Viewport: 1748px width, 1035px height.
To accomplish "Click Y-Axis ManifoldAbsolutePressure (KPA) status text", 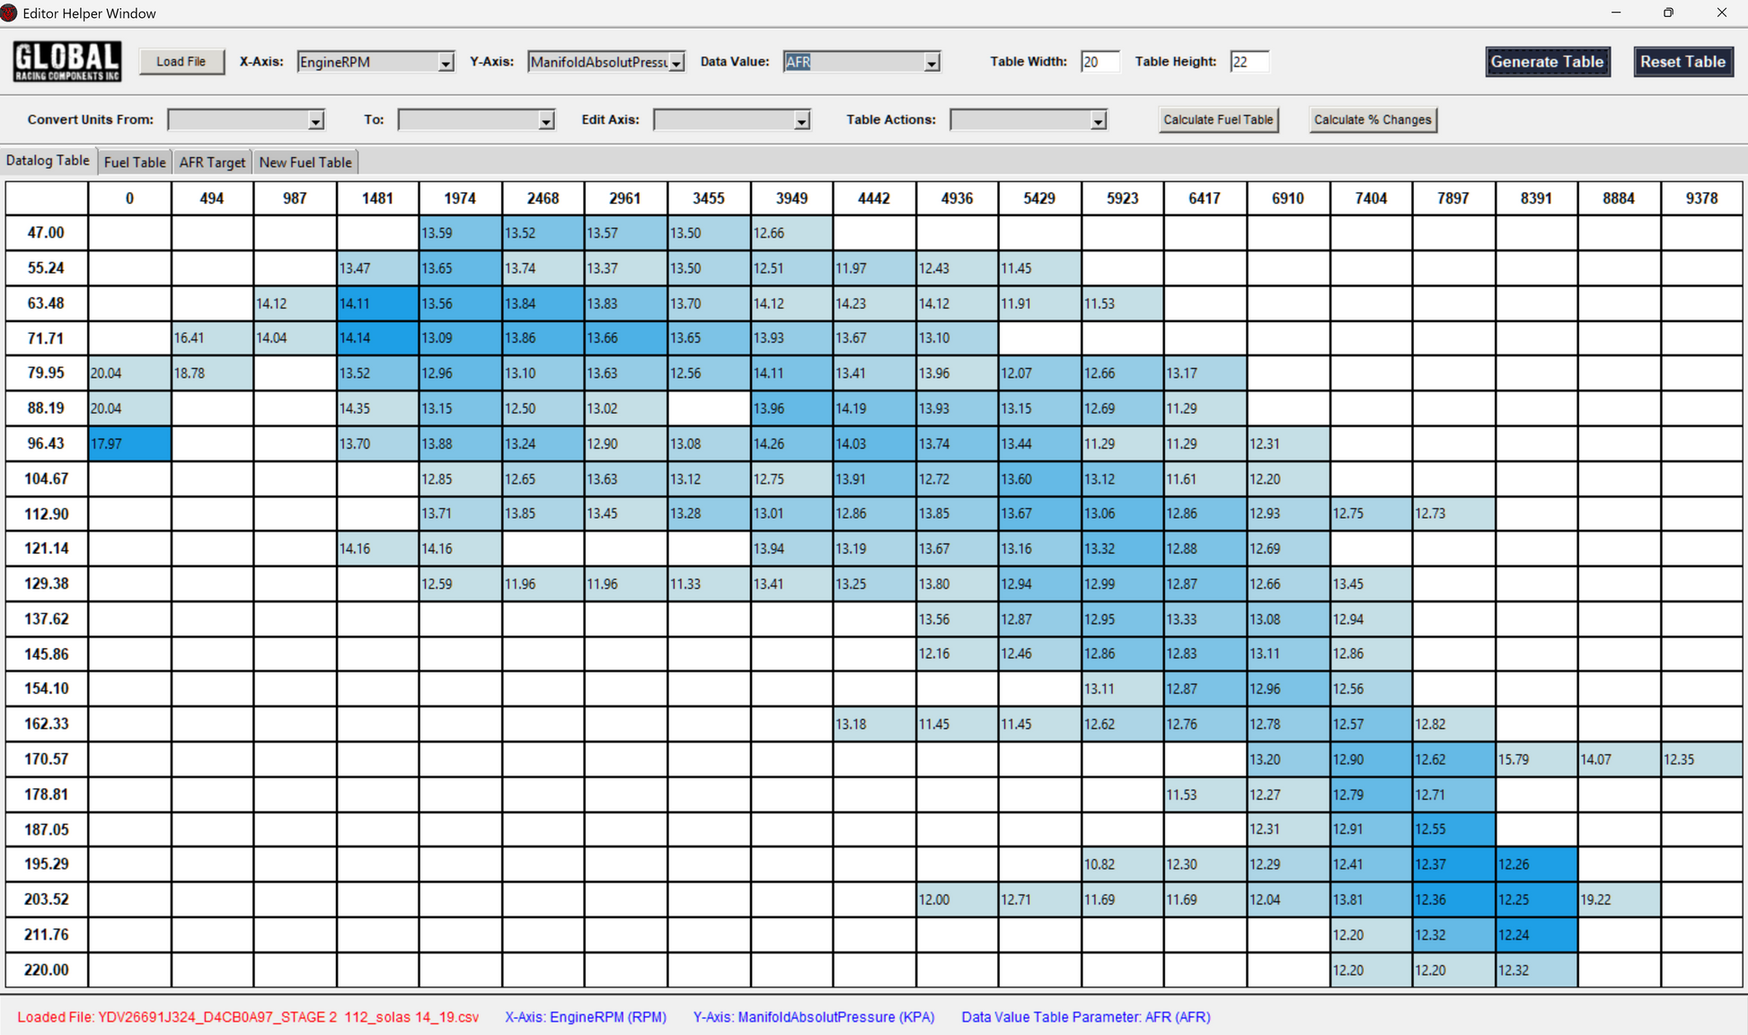I will click(814, 1017).
